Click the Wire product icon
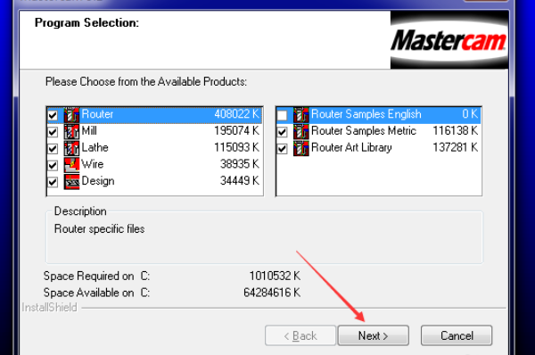 tap(71, 165)
